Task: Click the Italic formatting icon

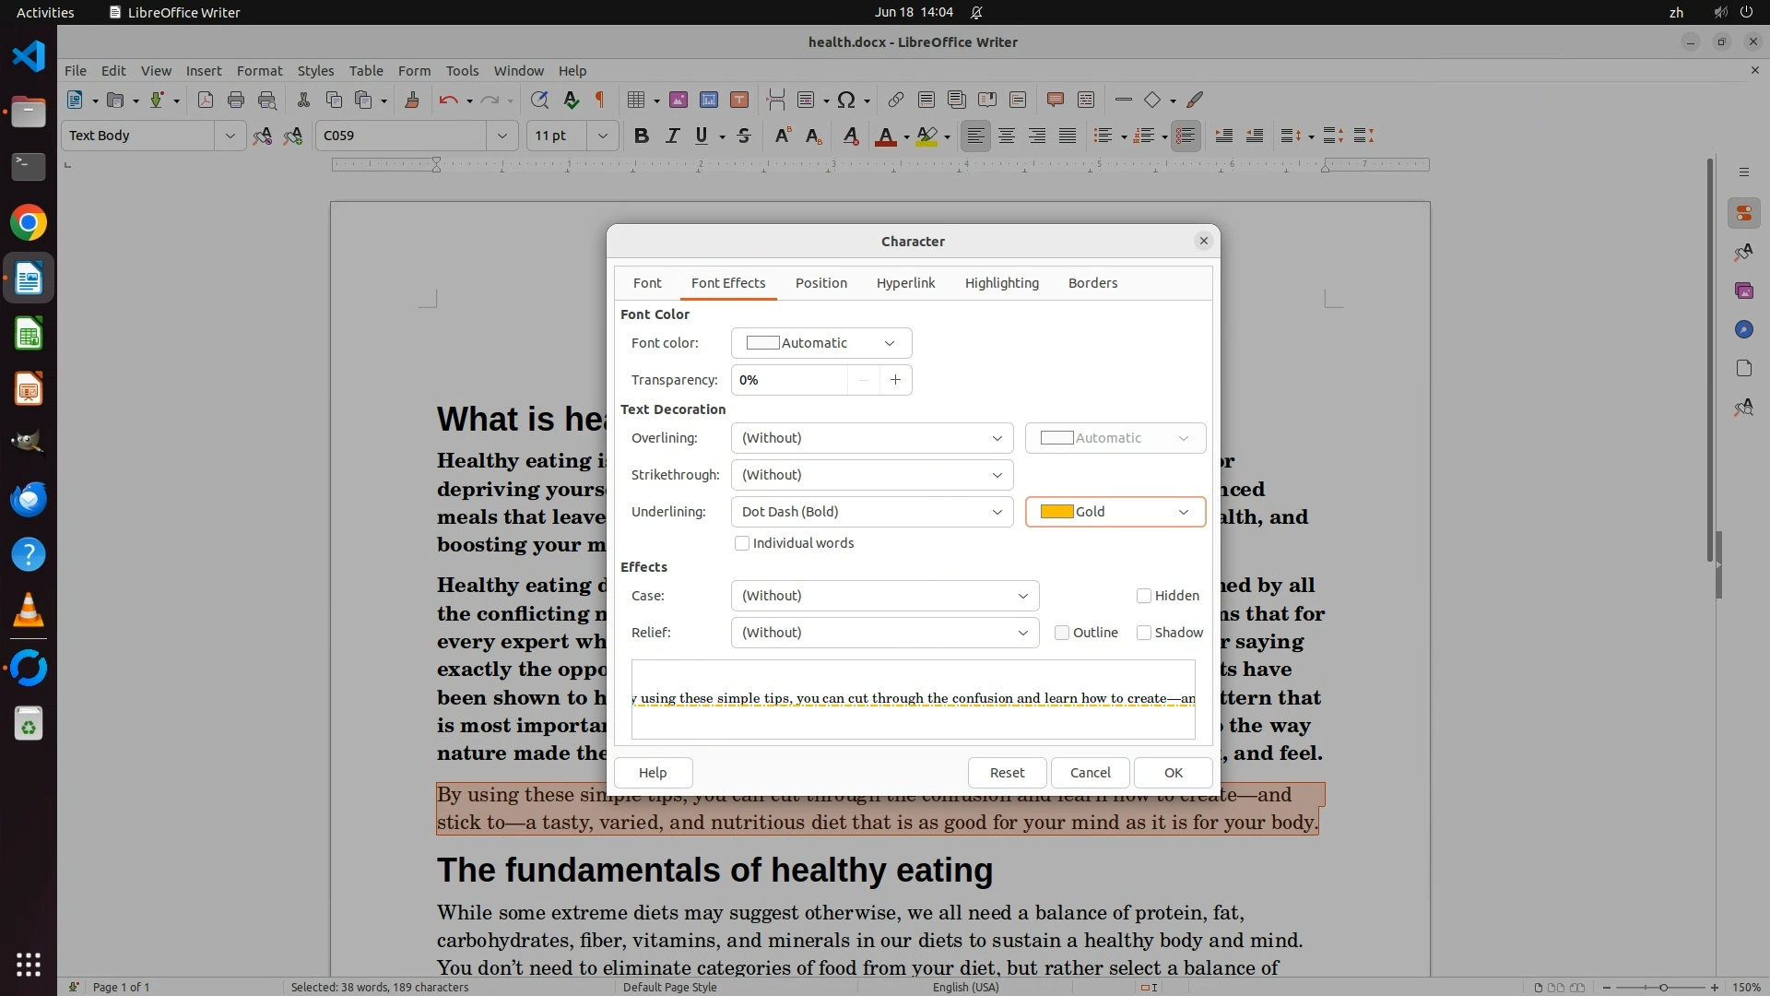Action: pos(672,136)
